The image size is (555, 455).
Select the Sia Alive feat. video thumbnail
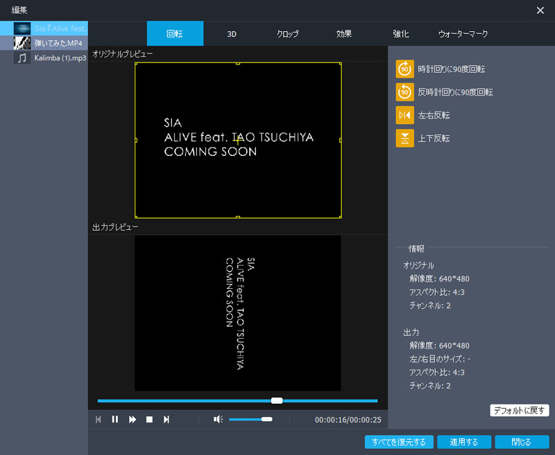[22, 28]
